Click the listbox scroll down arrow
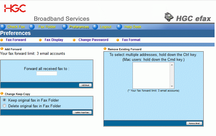This screenshot has width=216, height=136. (x=172, y=86)
